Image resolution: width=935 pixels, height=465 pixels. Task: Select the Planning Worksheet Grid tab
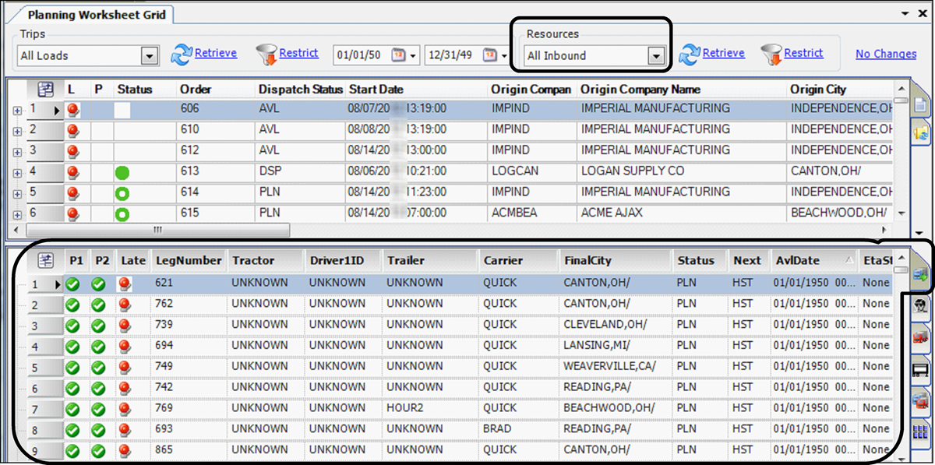[x=97, y=15]
